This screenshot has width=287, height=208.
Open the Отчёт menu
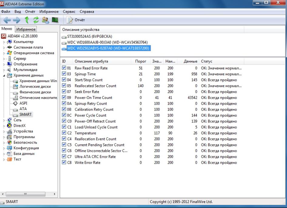30,12
